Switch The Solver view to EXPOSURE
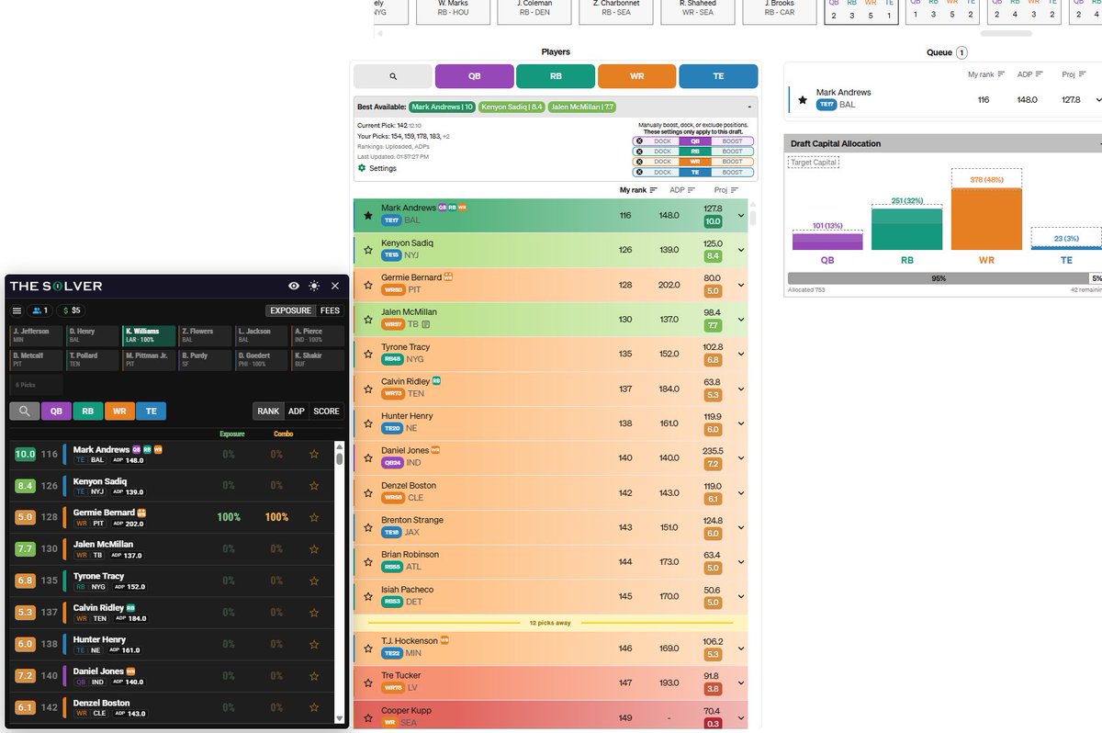 point(290,310)
